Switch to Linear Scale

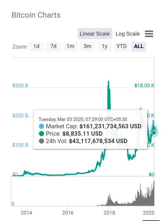coord(95,34)
